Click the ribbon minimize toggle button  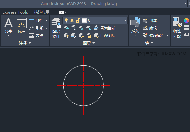(61, 12)
